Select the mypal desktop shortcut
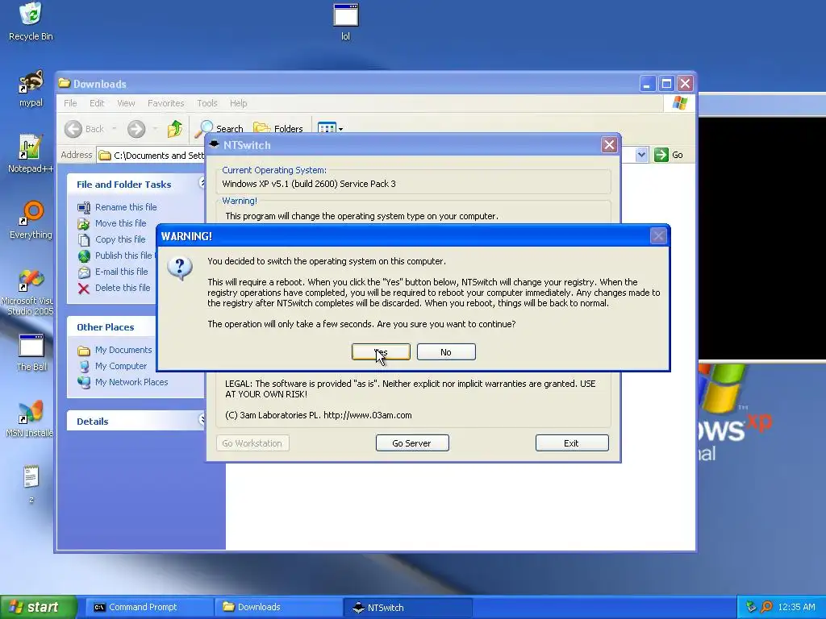Image resolution: width=826 pixels, height=619 pixels. [x=31, y=89]
